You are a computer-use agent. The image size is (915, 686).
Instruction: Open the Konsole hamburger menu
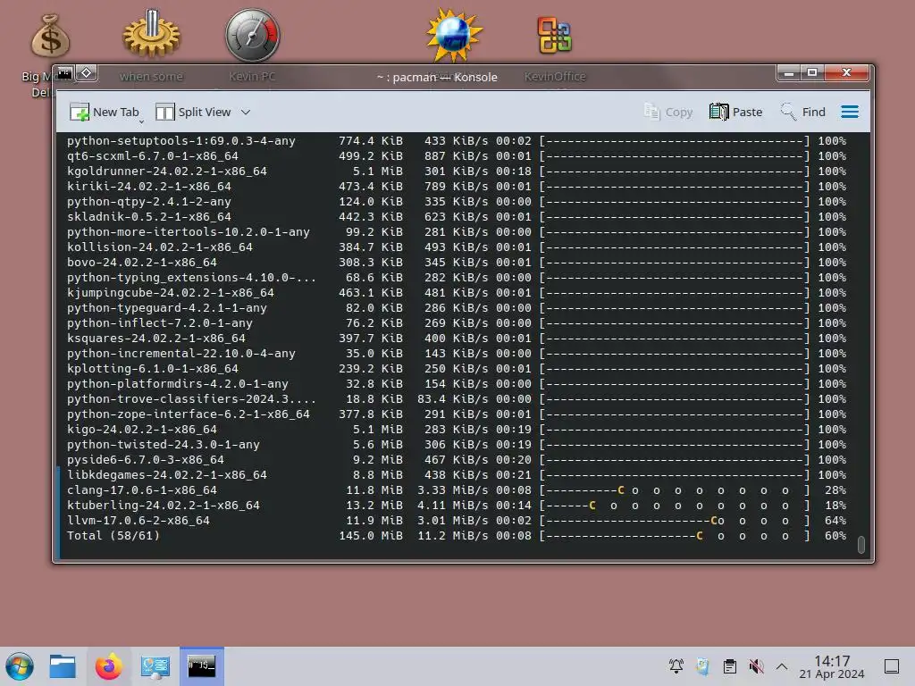tap(850, 112)
